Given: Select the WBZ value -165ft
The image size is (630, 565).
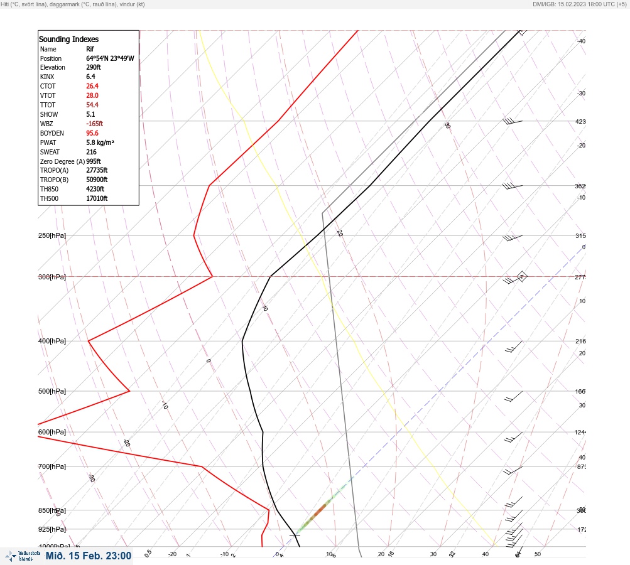Looking at the screenshot, I should point(94,124).
